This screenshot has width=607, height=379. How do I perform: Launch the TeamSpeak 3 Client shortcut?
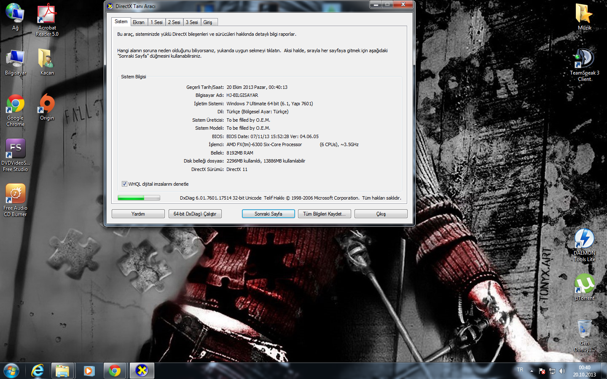click(x=584, y=60)
